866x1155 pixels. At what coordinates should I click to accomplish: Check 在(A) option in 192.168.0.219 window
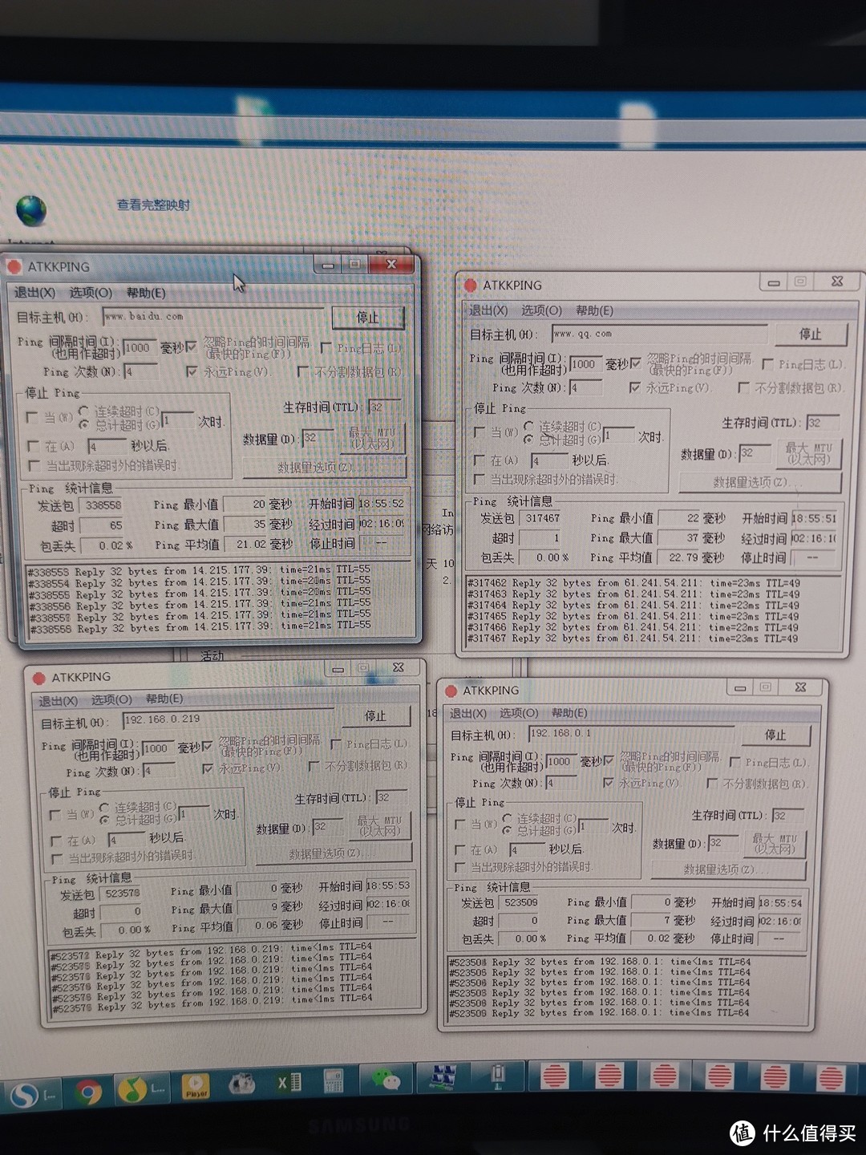(x=55, y=841)
